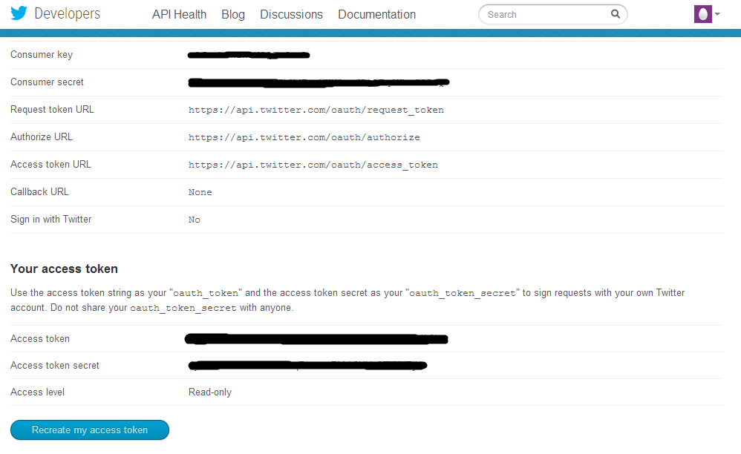Click the Authorize URL label

click(x=41, y=136)
